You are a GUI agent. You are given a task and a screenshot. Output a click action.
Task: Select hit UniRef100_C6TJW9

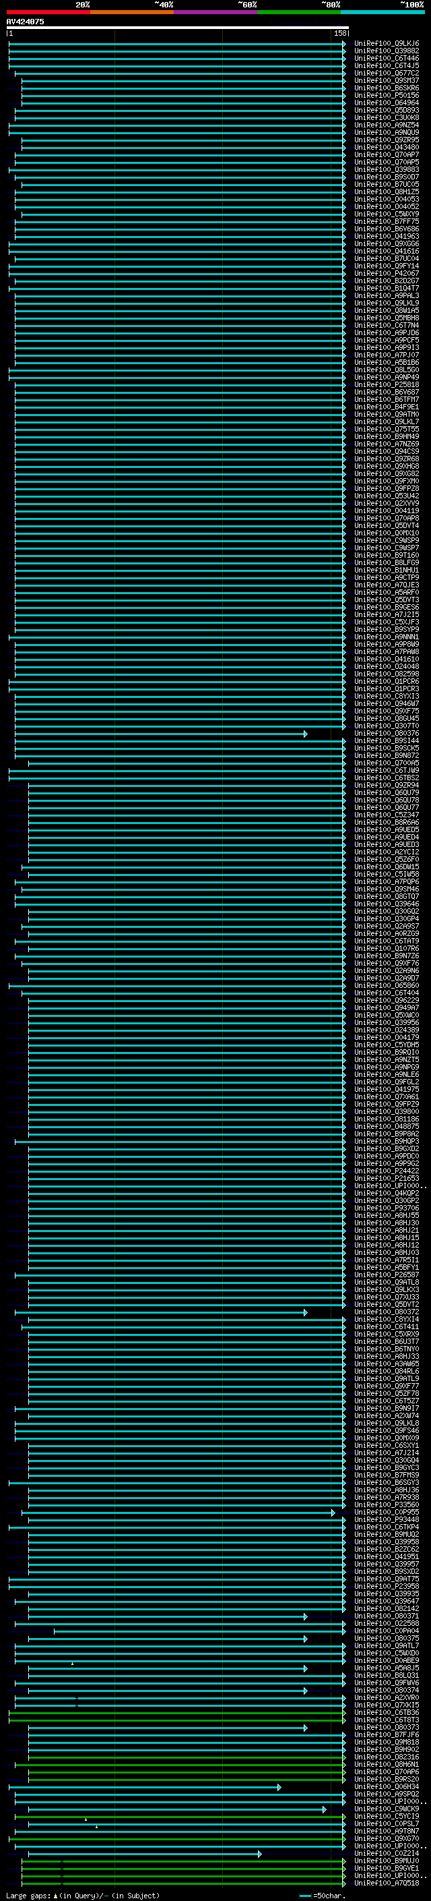(x=386, y=769)
